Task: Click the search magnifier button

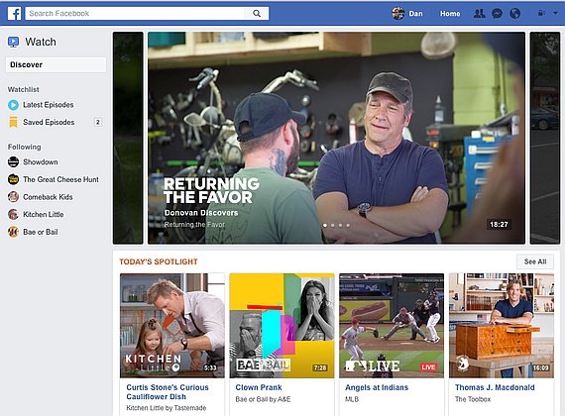Action: [x=256, y=13]
